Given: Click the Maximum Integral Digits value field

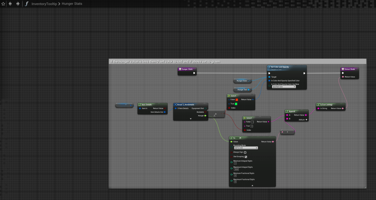Looking at the screenshot, I should click(236, 169).
